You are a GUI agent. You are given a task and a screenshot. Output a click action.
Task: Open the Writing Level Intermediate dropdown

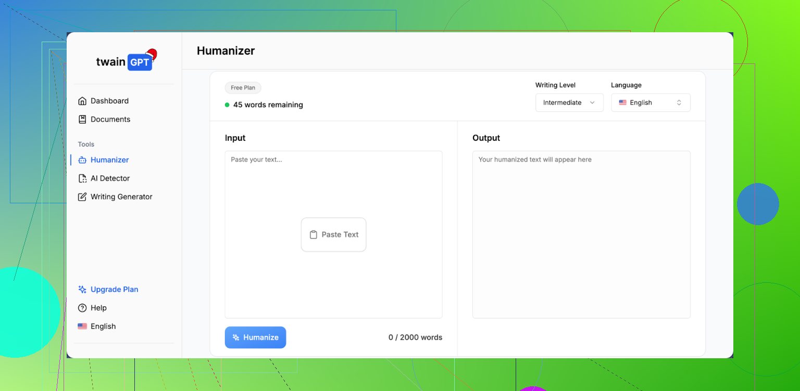[x=569, y=102]
